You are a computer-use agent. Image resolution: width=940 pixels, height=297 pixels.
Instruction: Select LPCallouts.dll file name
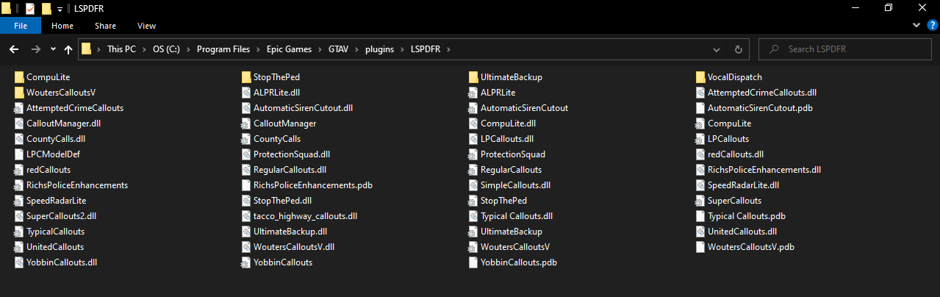[507, 139]
